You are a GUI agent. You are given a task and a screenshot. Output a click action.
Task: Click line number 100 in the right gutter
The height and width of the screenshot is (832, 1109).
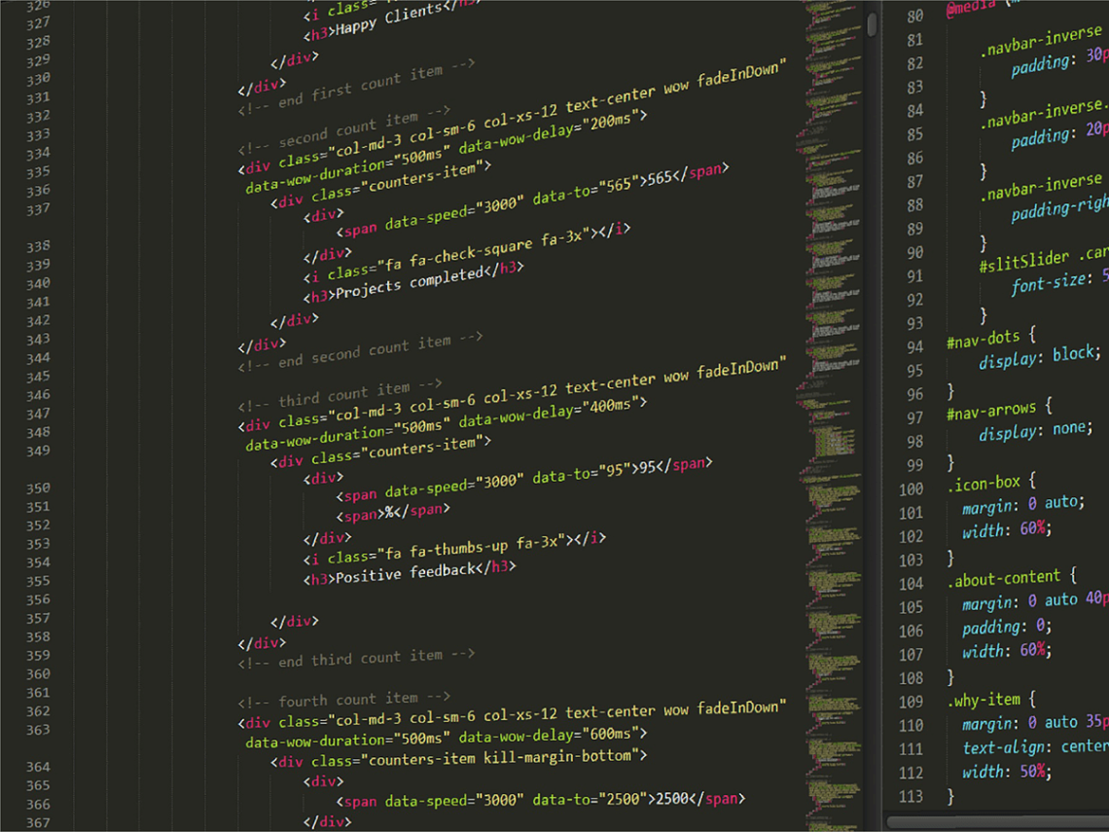[910, 488]
